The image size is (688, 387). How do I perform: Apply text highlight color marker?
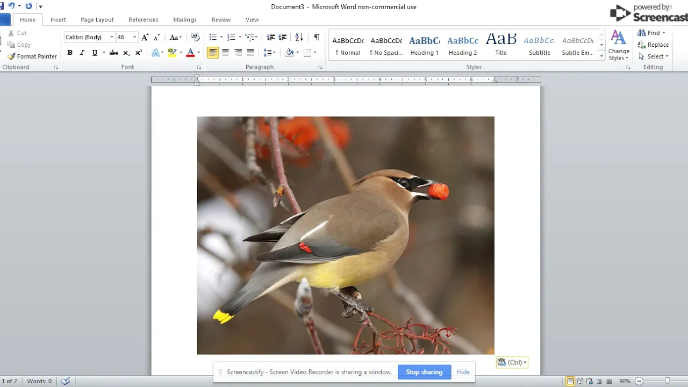[172, 53]
